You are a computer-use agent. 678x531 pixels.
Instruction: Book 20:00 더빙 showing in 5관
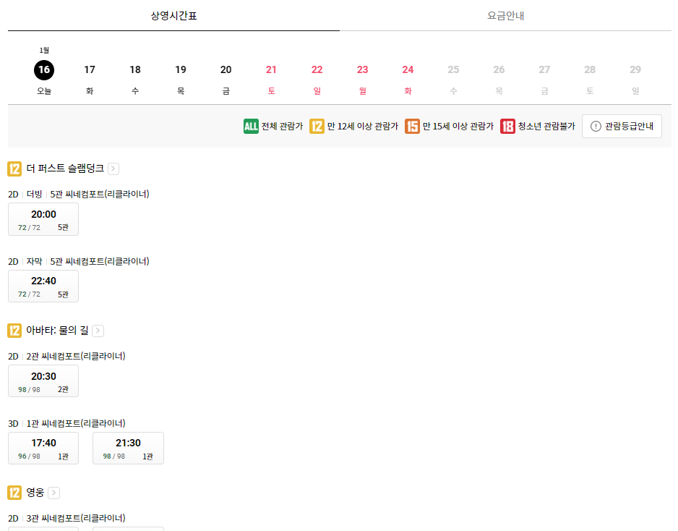tap(43, 219)
